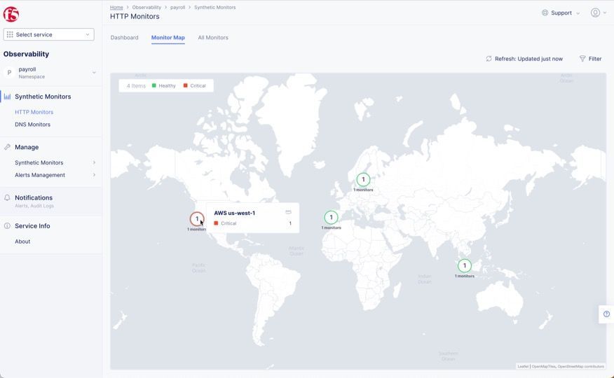Click the Critical red legend swatch
614x378 pixels.
pos(186,85)
